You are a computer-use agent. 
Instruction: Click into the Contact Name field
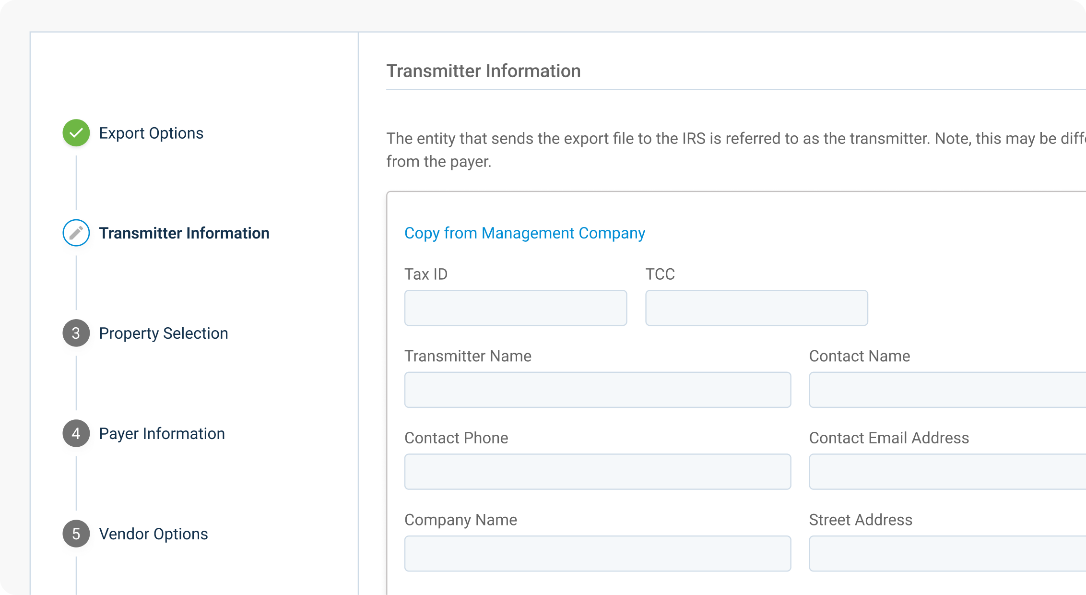(x=947, y=390)
